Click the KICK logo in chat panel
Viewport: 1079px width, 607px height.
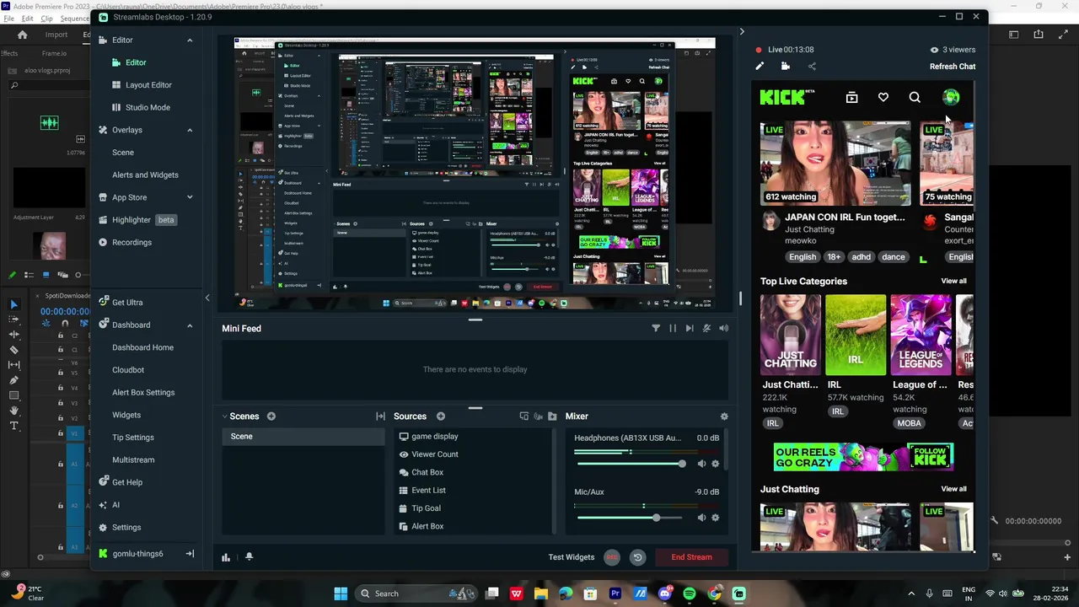[x=786, y=98]
